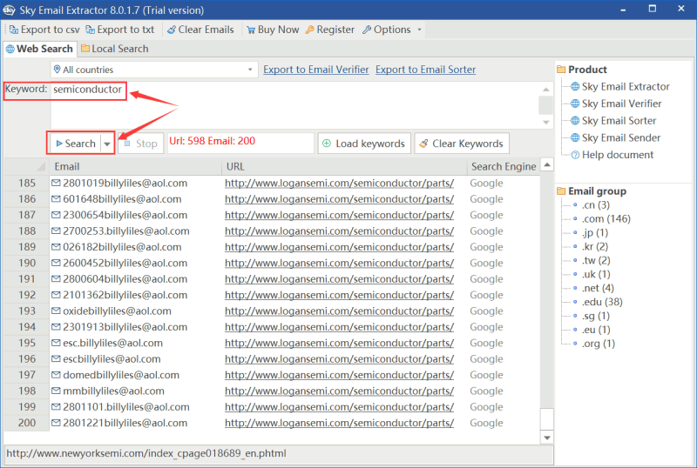The image size is (697, 468).
Task: Click the Buy Now cart icon
Action: [251, 30]
